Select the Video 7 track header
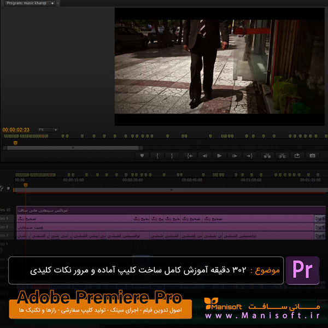The image size is (328, 328). click(x=7, y=236)
